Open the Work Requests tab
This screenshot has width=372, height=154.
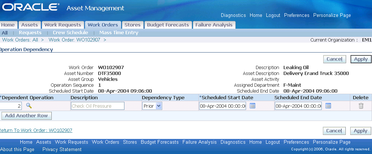(63, 25)
